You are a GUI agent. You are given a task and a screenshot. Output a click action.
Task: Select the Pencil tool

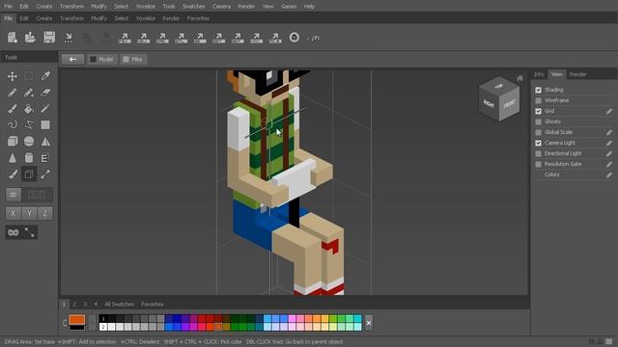click(13, 93)
